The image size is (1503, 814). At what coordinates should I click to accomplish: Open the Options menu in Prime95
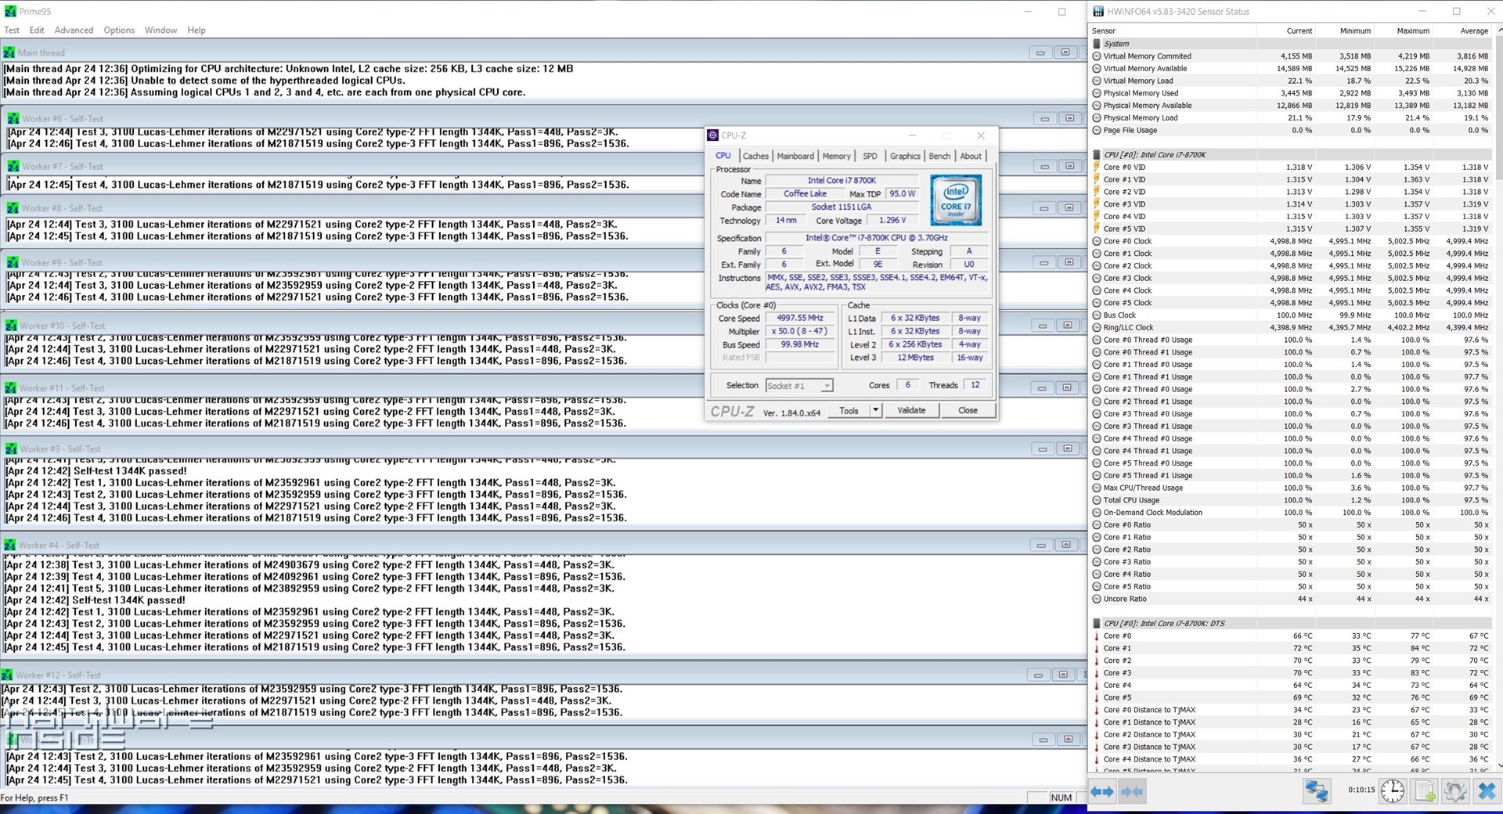pyautogui.click(x=119, y=30)
